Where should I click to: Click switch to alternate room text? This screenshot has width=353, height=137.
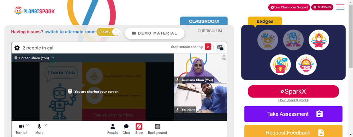click(70, 32)
